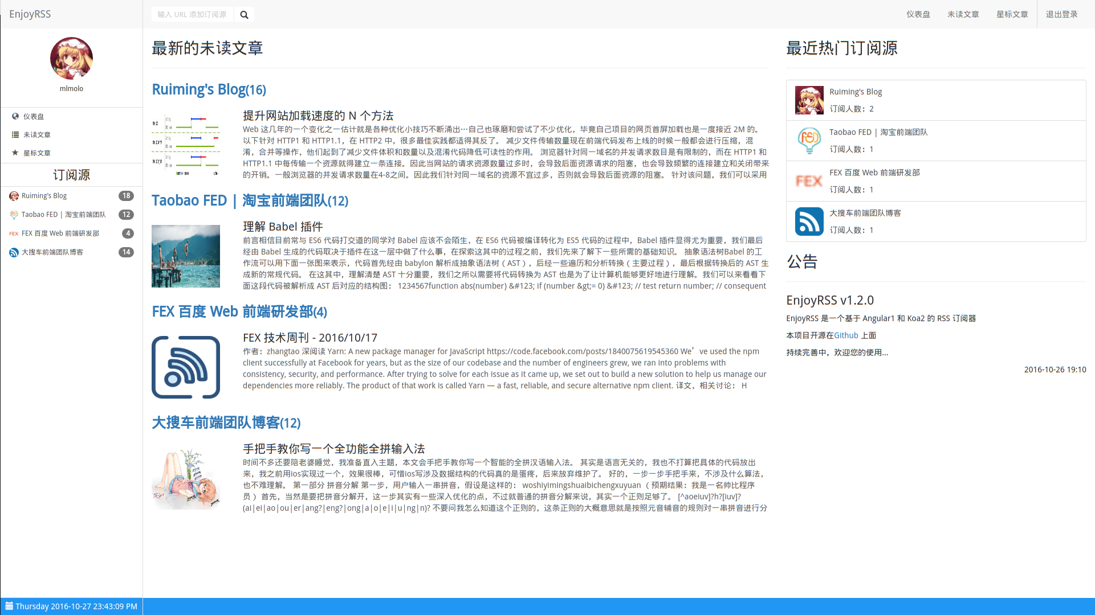Click the Taobao FED lightbulb icon in popular feeds
This screenshot has width=1095, height=615.
[809, 141]
